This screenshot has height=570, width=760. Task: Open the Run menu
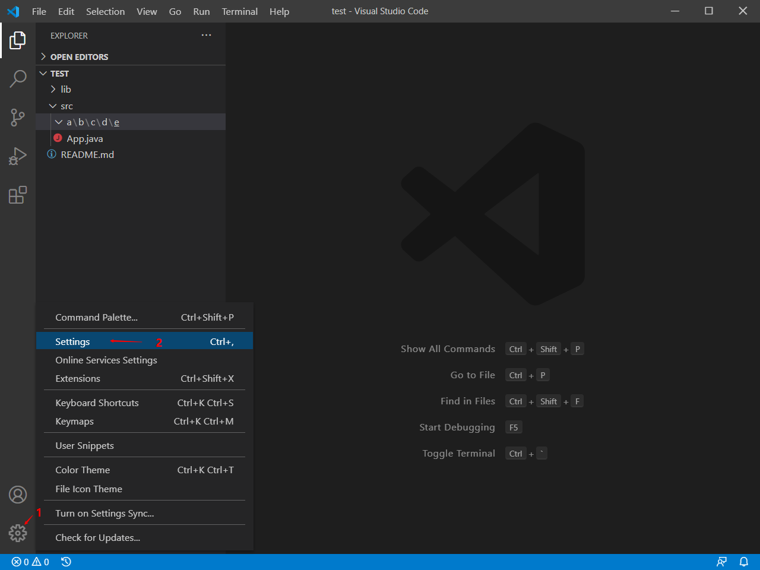(201, 11)
